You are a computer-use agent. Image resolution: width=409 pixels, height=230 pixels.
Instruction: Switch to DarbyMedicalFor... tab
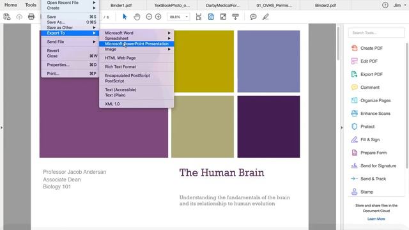click(x=223, y=5)
